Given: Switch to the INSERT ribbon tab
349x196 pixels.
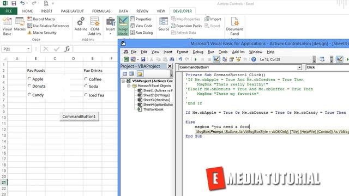Looking at the screenshot, I should click(47, 11).
